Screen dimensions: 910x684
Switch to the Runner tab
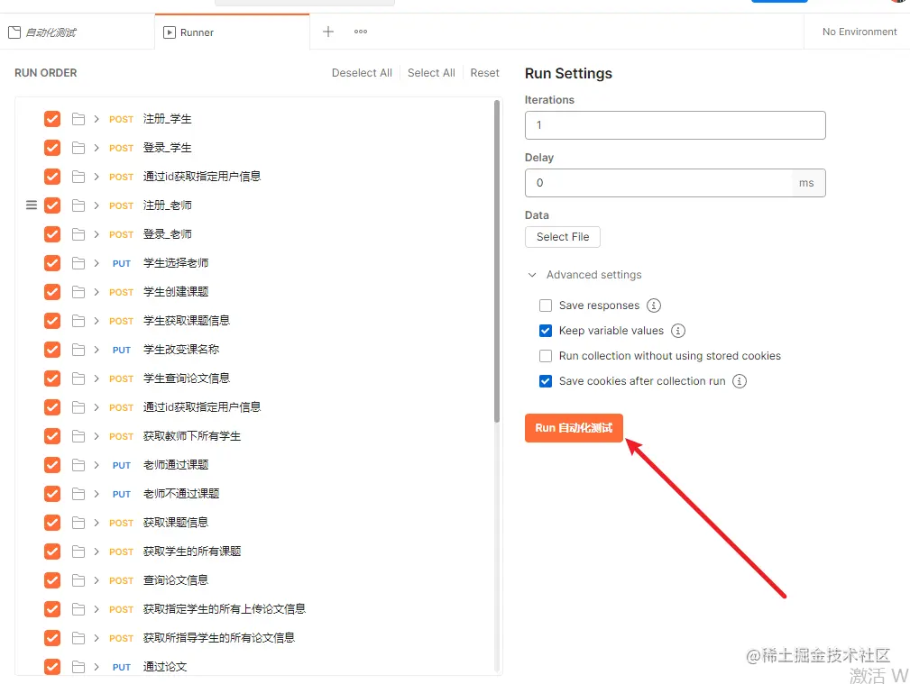(x=232, y=32)
